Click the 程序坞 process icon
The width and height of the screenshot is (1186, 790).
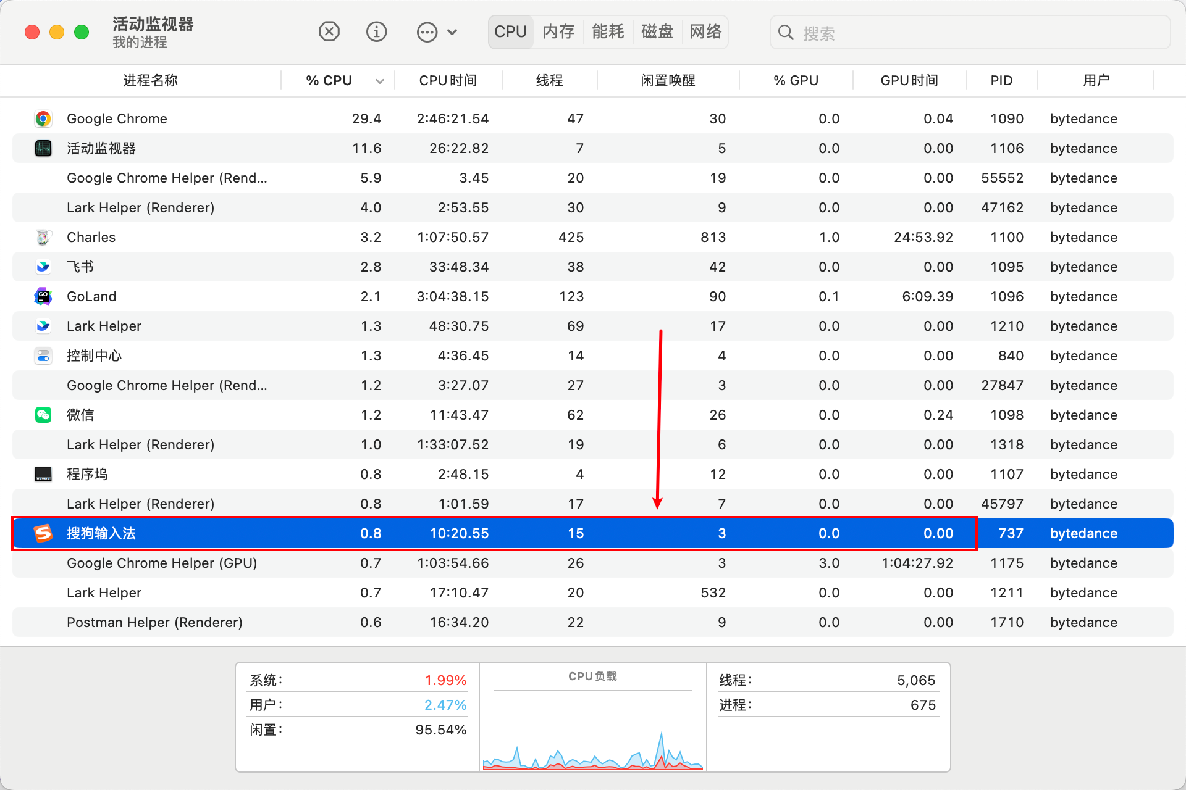click(43, 474)
